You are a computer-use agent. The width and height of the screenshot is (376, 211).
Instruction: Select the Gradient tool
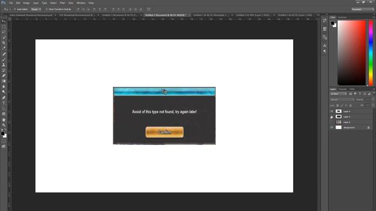4,81
